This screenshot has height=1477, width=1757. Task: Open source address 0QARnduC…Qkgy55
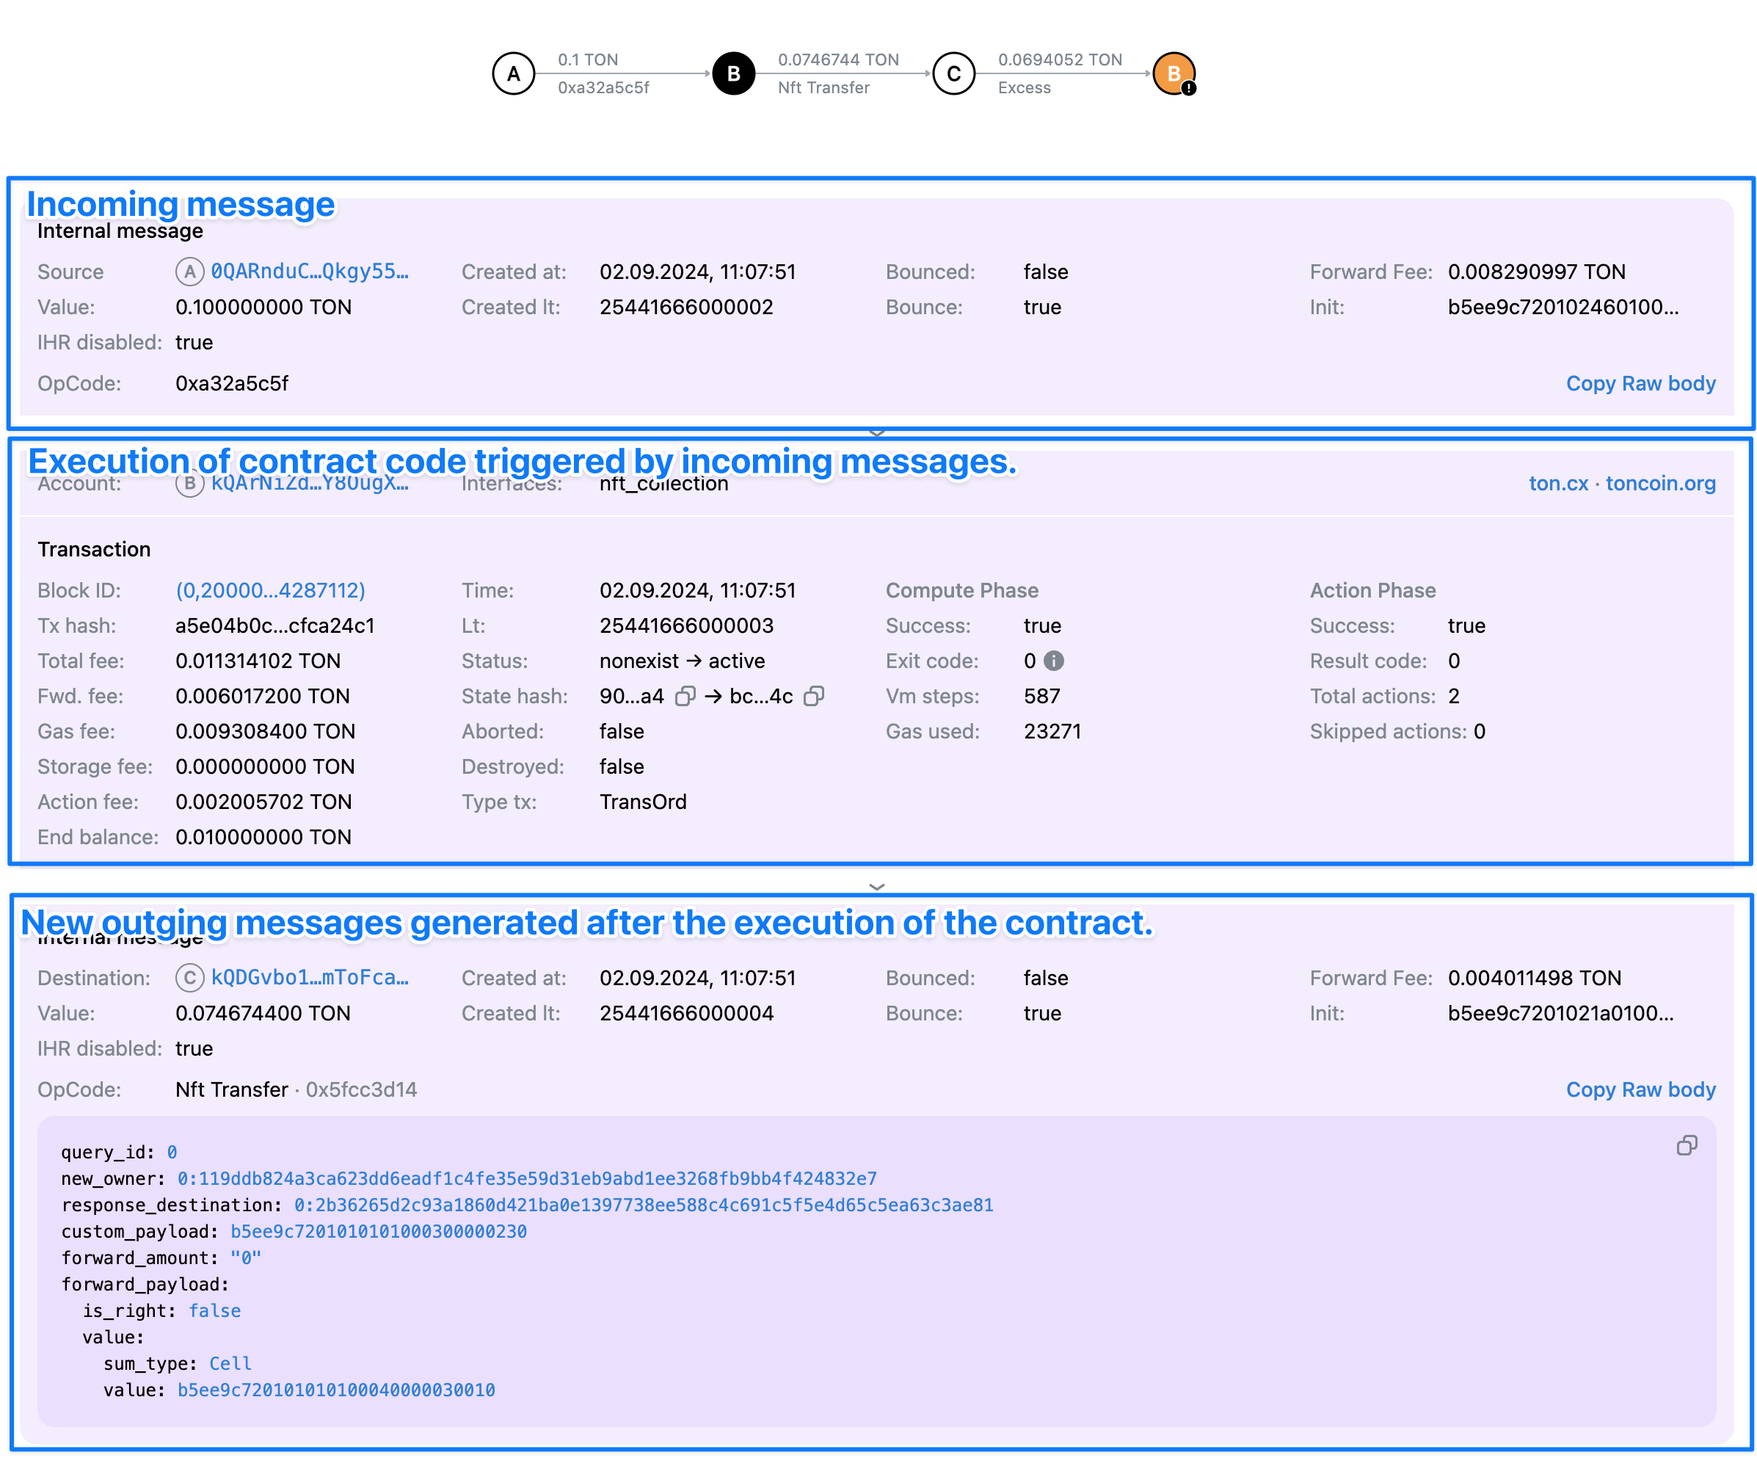[x=309, y=272]
